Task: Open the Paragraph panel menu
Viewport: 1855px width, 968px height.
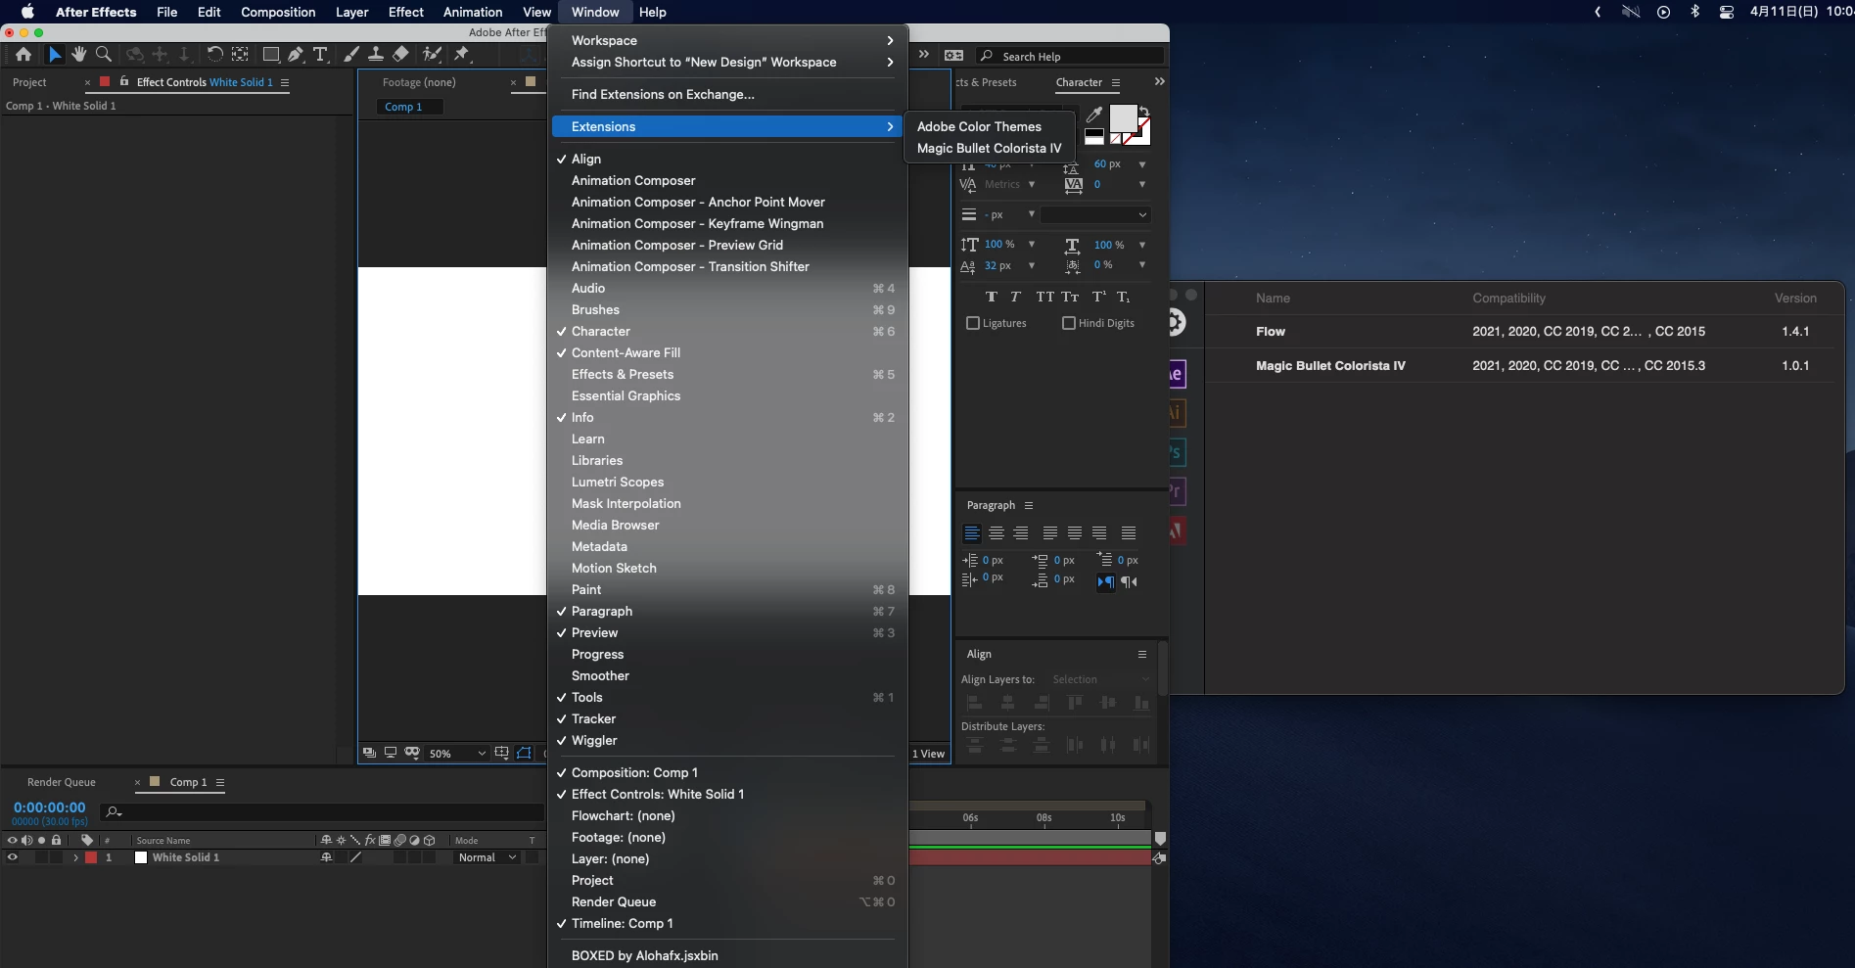Action: tap(1029, 505)
